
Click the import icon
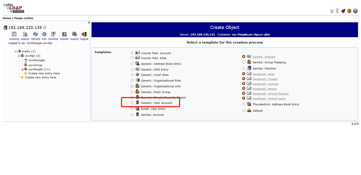64,34
